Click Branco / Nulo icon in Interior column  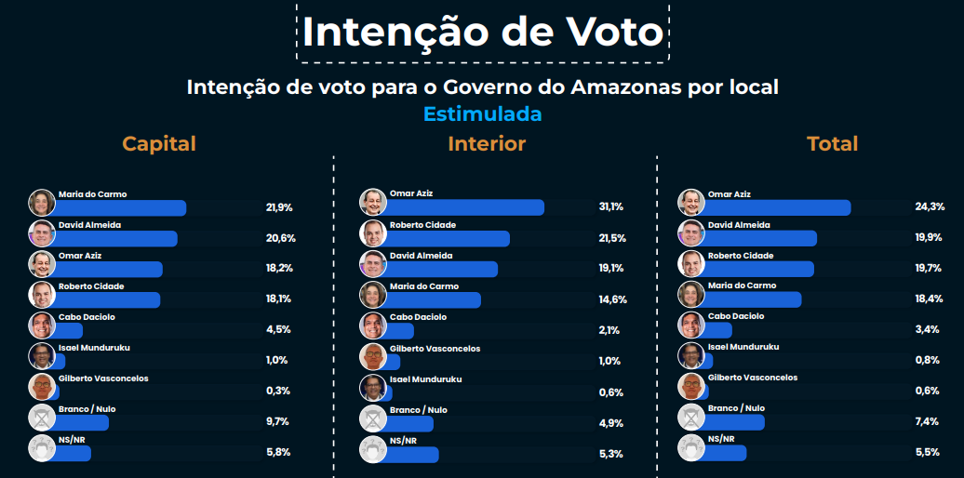(x=372, y=418)
